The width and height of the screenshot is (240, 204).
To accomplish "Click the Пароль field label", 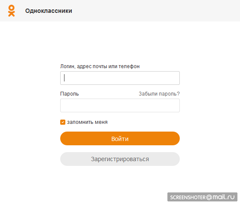I will [x=70, y=94].
